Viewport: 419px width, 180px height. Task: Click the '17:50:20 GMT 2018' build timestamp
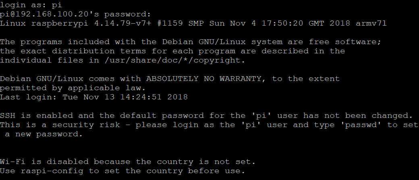tap(306, 23)
